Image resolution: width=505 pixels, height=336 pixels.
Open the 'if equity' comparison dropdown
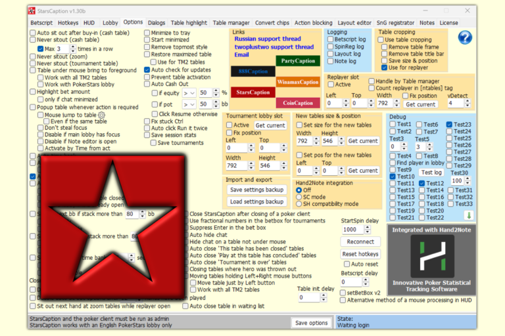tap(189, 93)
